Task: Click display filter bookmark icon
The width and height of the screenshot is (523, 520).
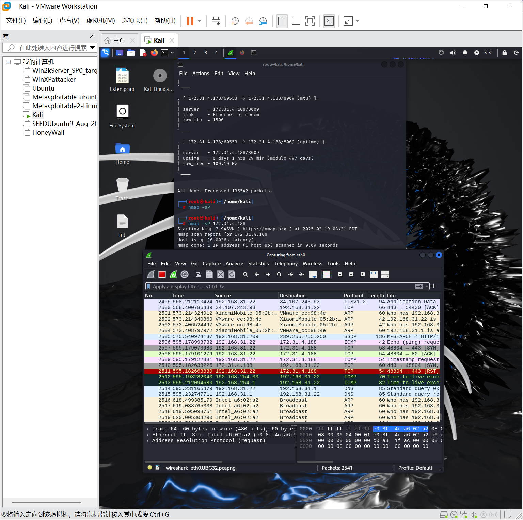Action: pos(148,286)
